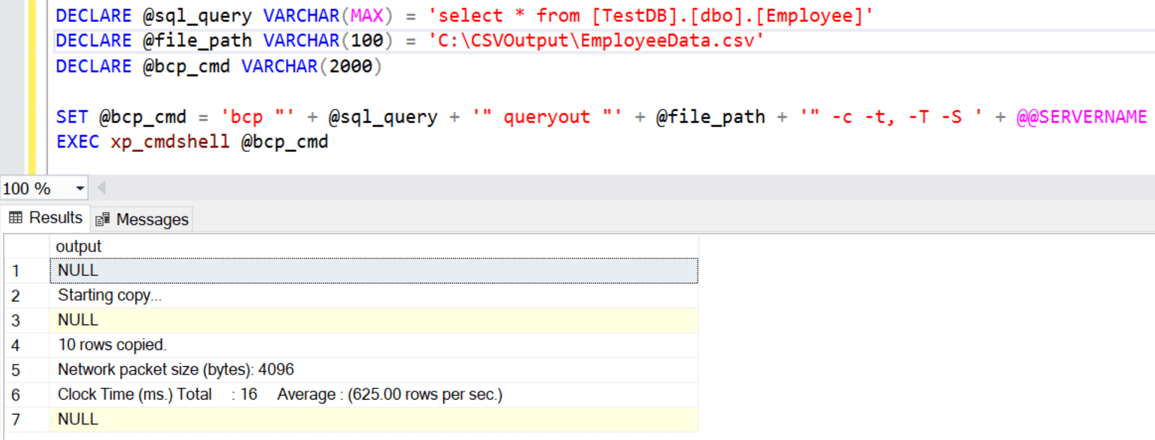This screenshot has width=1155, height=440.
Task: Click row number 7 header
Action: click(x=27, y=420)
